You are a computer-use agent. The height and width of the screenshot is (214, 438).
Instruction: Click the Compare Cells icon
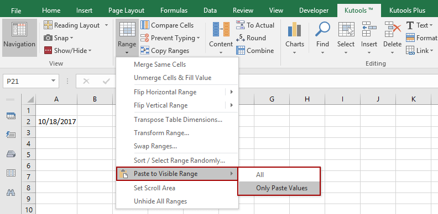point(145,25)
